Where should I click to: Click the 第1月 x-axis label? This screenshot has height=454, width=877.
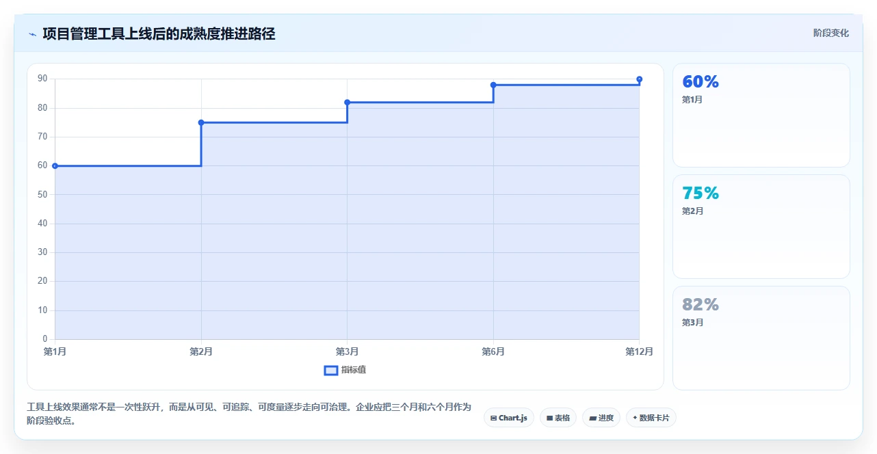pos(55,351)
